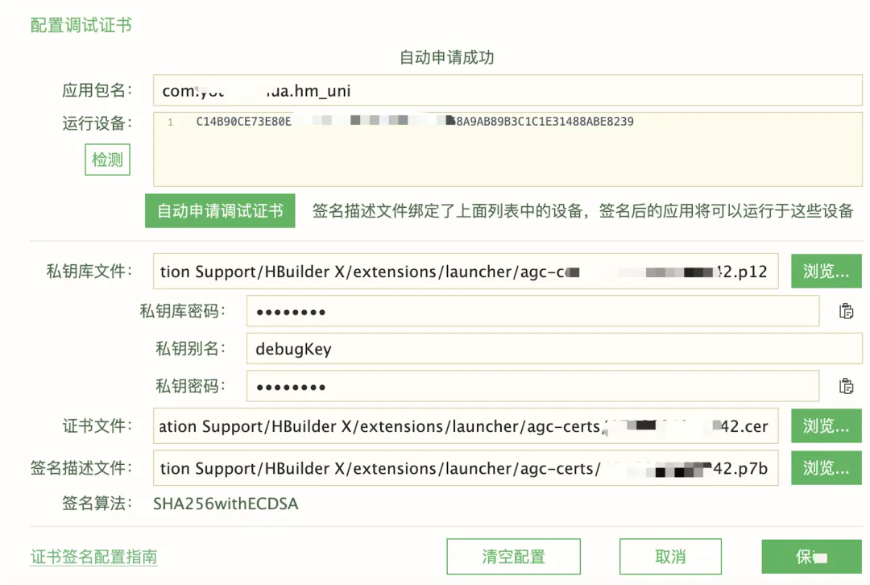
Task: Open the 证书签名配置指南 link
Action: [x=93, y=557]
